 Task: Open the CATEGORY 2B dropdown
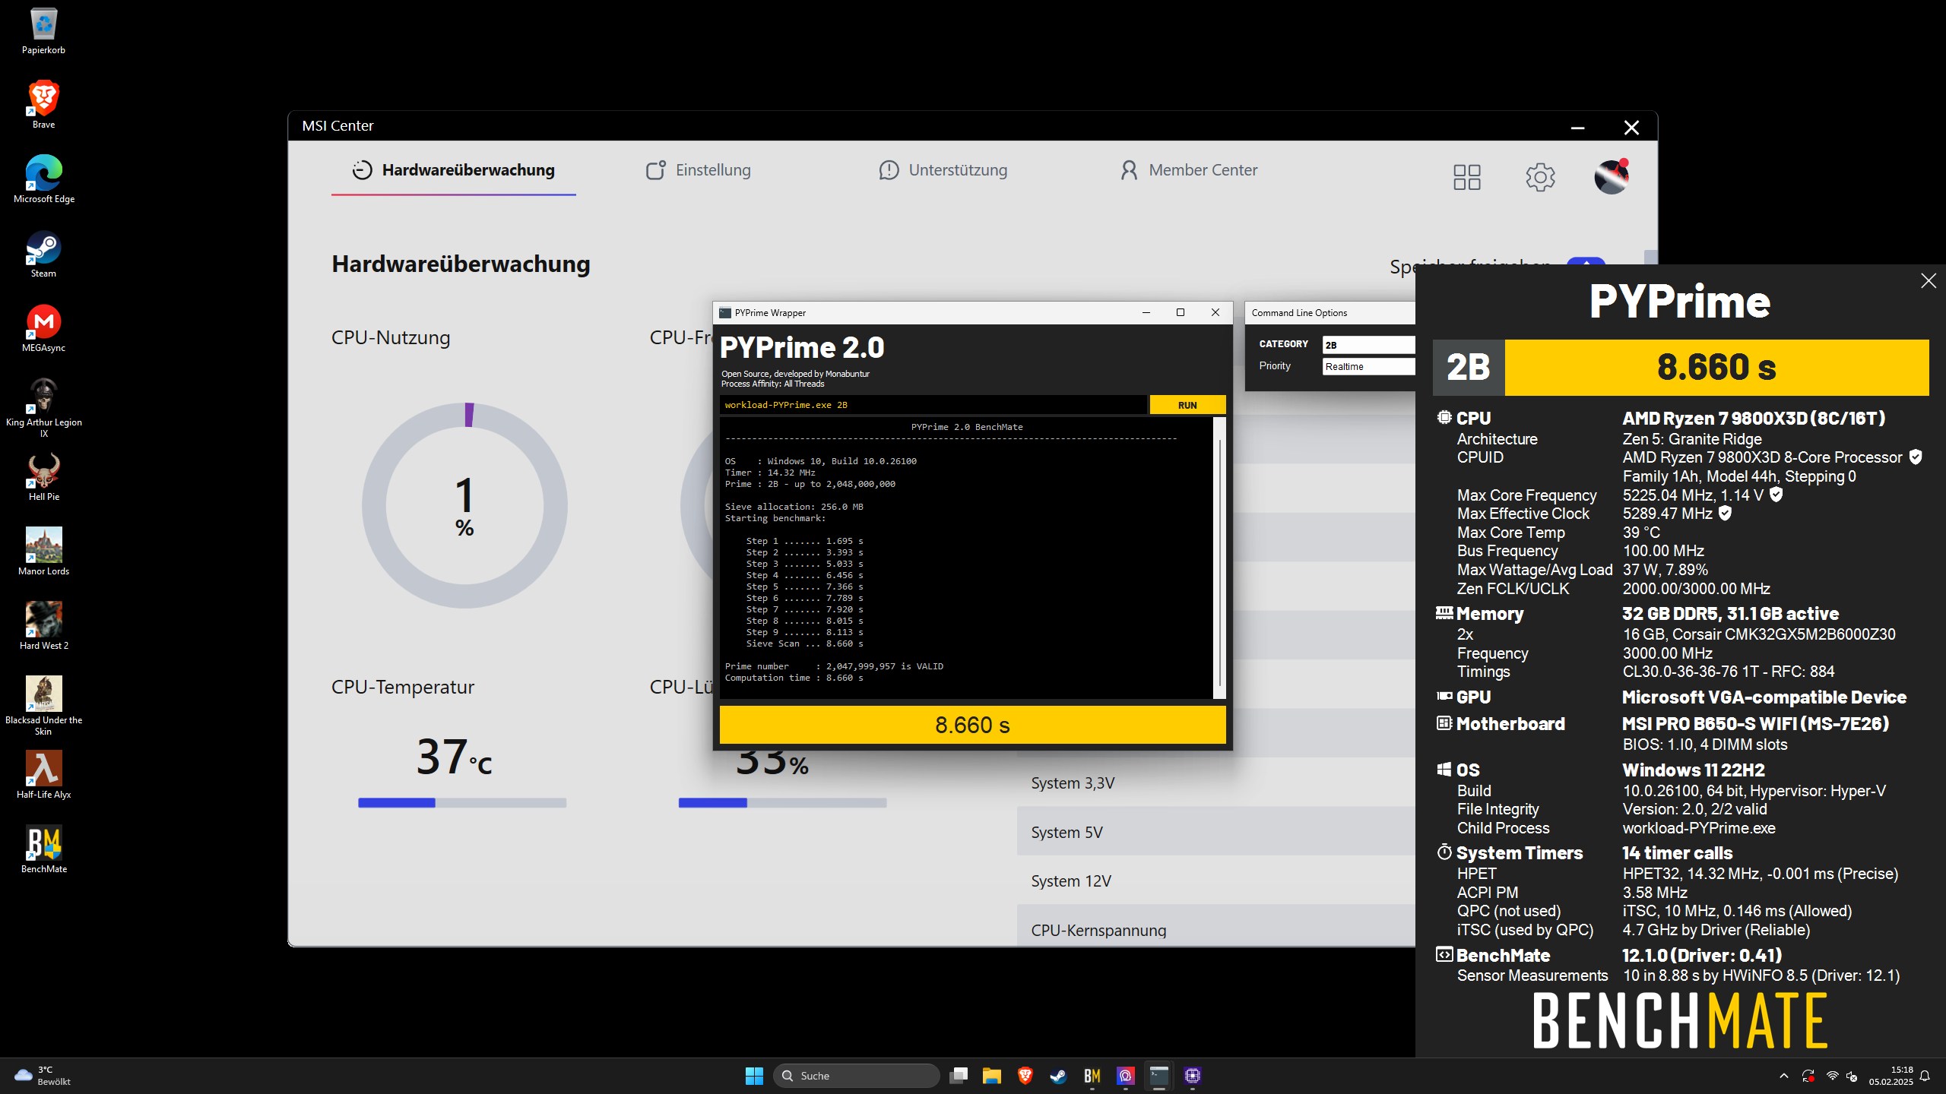pyautogui.click(x=1368, y=345)
